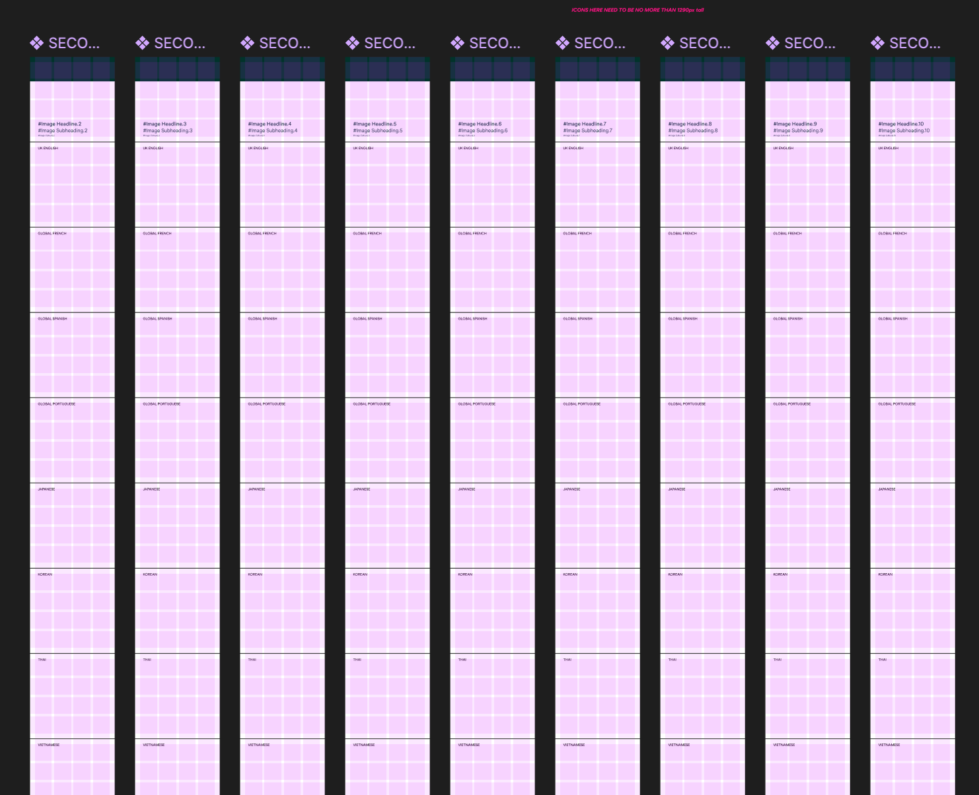Select 'JAPANESE' label in Image Headline.6 column
The width and height of the screenshot is (979, 795).
pos(467,489)
